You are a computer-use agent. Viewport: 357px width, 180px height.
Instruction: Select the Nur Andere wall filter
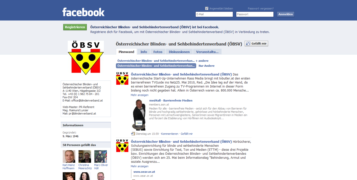(x=206, y=66)
